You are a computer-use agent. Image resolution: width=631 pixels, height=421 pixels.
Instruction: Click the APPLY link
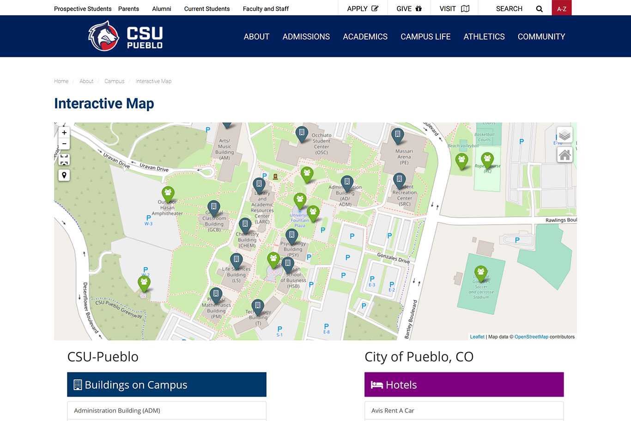(x=363, y=8)
